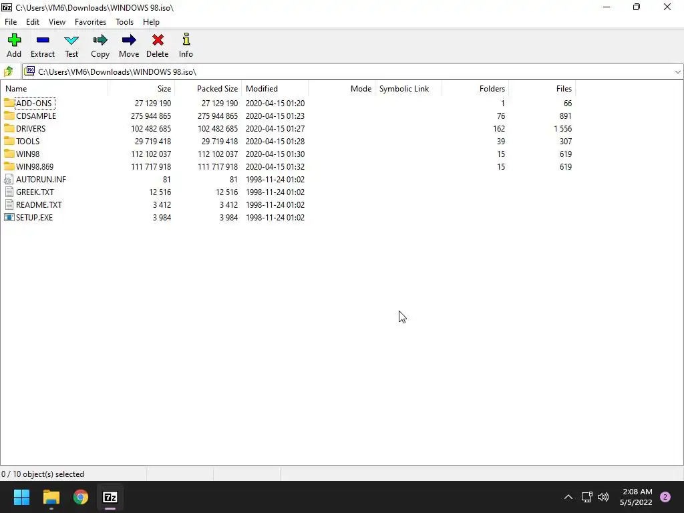Open network tray icon
Viewport: 684px width, 513px height.
[586, 497]
